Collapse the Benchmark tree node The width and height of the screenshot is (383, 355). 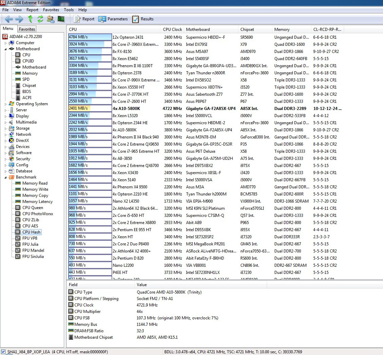[5, 177]
